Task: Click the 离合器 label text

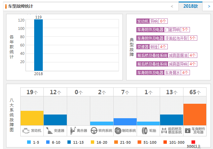Action: click(82, 131)
